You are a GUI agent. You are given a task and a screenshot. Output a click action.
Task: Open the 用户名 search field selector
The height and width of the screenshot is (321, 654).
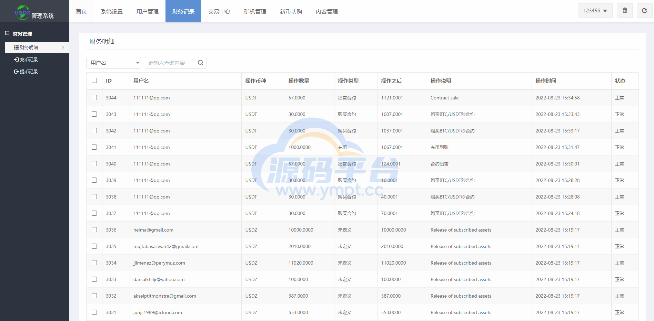(114, 63)
